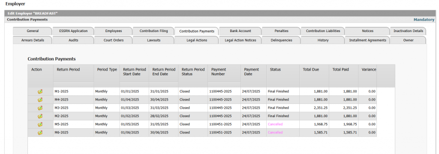Screen dimensions: 439x154
Task: Click the filter field under Payment Number
Action: pos(224,84)
